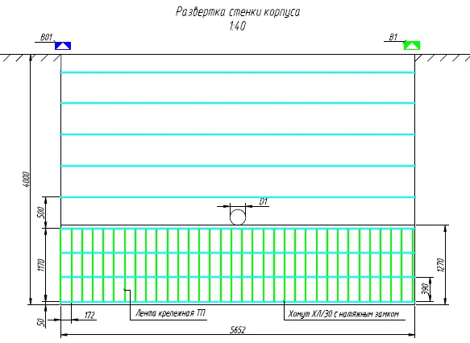Image resolution: width=470 pixels, height=343 pixels.
Task: Select the 'Хомут ХЛ/30 с натяжным замком' callout
Action: click(x=343, y=314)
